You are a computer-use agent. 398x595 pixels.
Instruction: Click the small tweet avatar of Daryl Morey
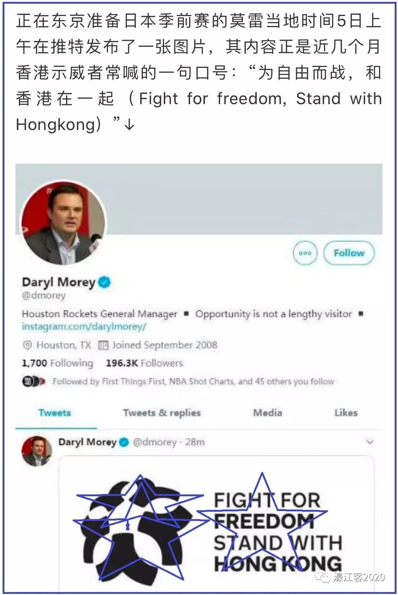[x=37, y=451]
